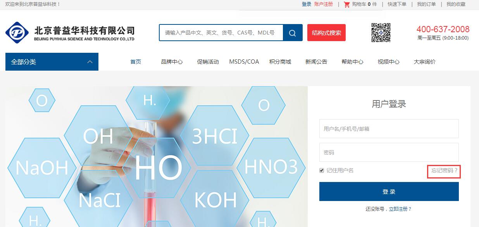Click the red 结构式搜索 button
Screen dimensions: 479x227
tap(326, 33)
